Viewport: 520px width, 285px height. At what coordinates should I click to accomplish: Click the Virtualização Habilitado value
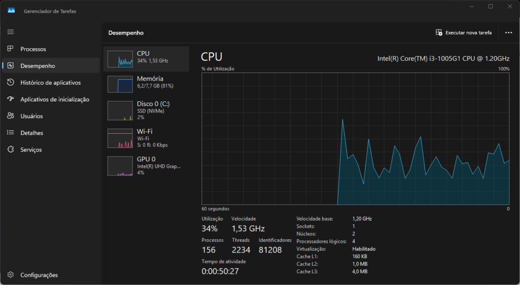click(364, 249)
